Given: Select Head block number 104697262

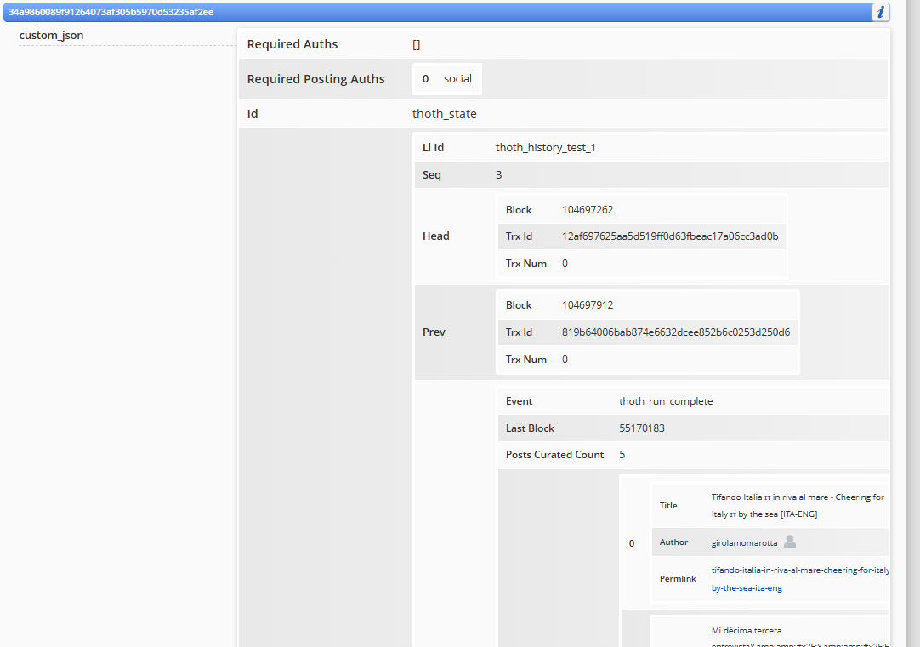Looking at the screenshot, I should 588,210.
